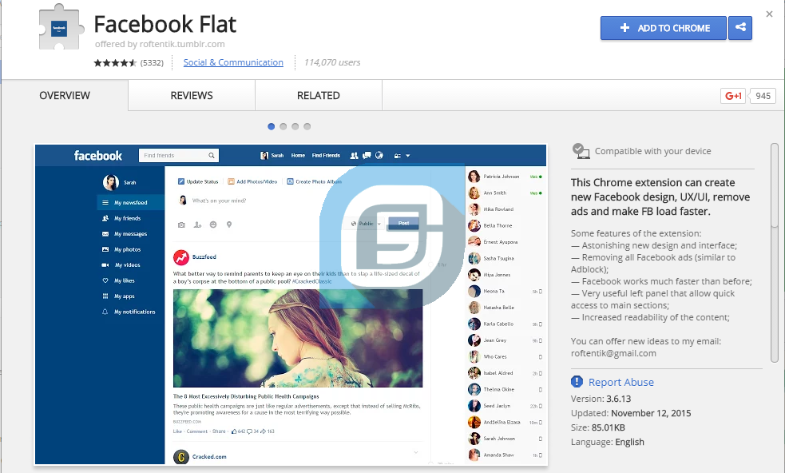The height and width of the screenshot is (473, 785).
Task: Click the blue share icon beside ADD TO CHROME
Action: coord(740,28)
